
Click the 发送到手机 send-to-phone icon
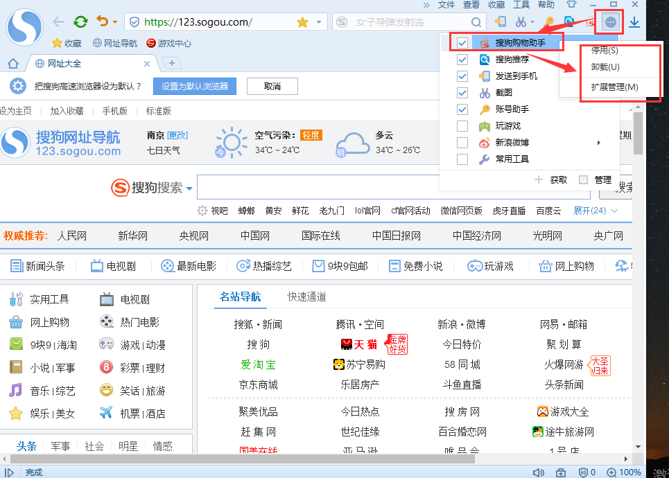[485, 76]
